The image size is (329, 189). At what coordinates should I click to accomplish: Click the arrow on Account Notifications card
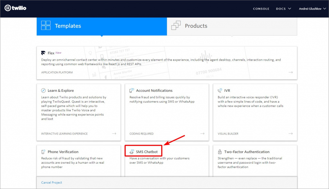click(x=202, y=133)
